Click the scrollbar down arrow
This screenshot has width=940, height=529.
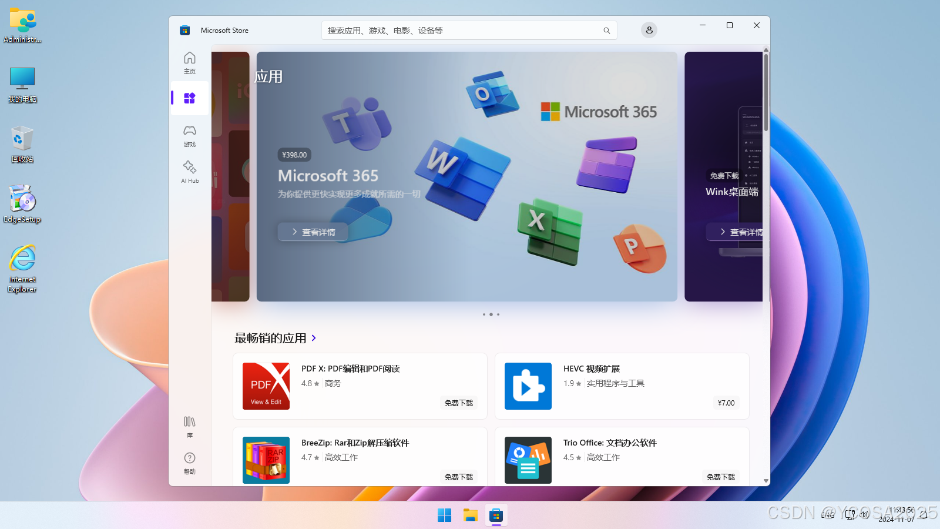point(766,481)
